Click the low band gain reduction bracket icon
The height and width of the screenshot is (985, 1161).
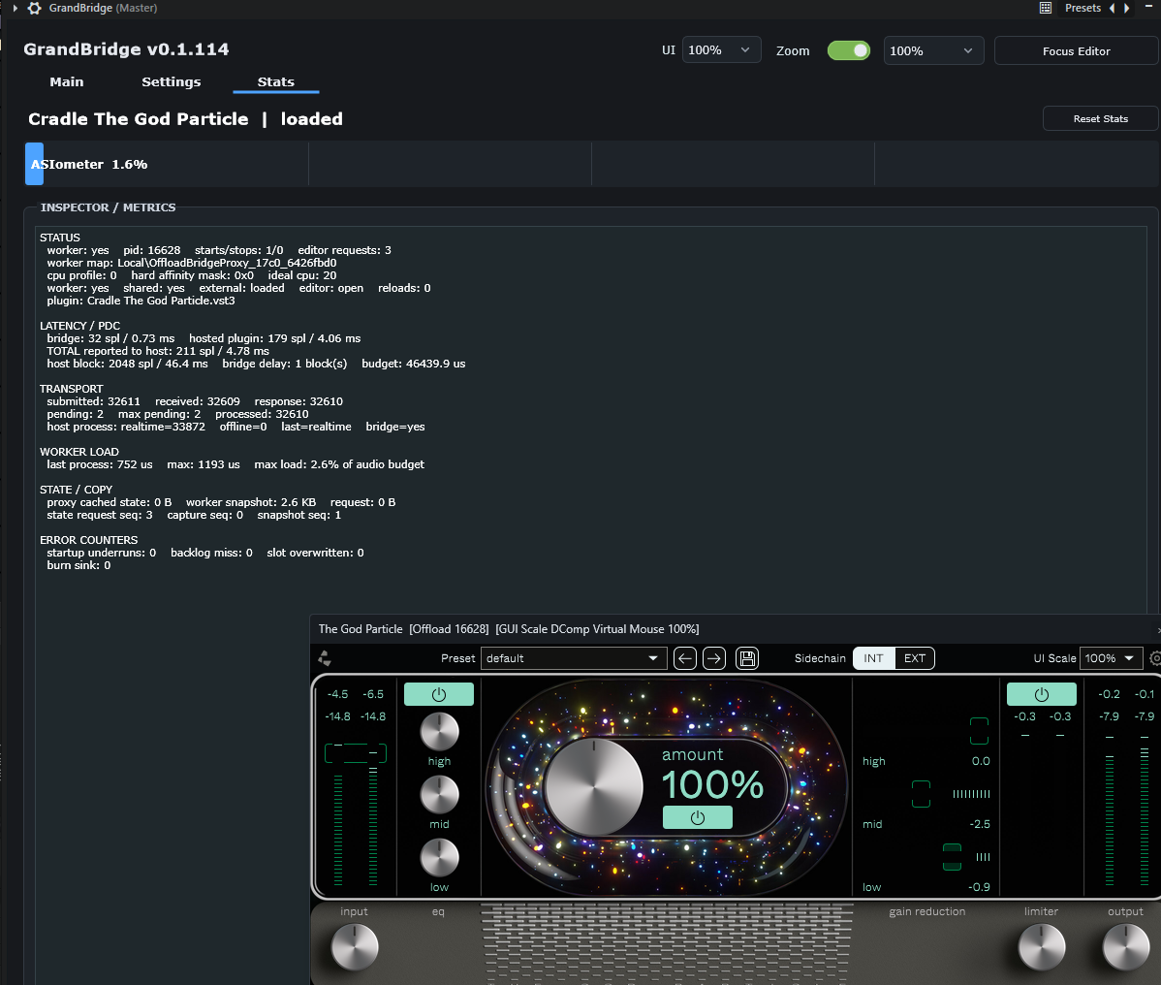(x=953, y=857)
